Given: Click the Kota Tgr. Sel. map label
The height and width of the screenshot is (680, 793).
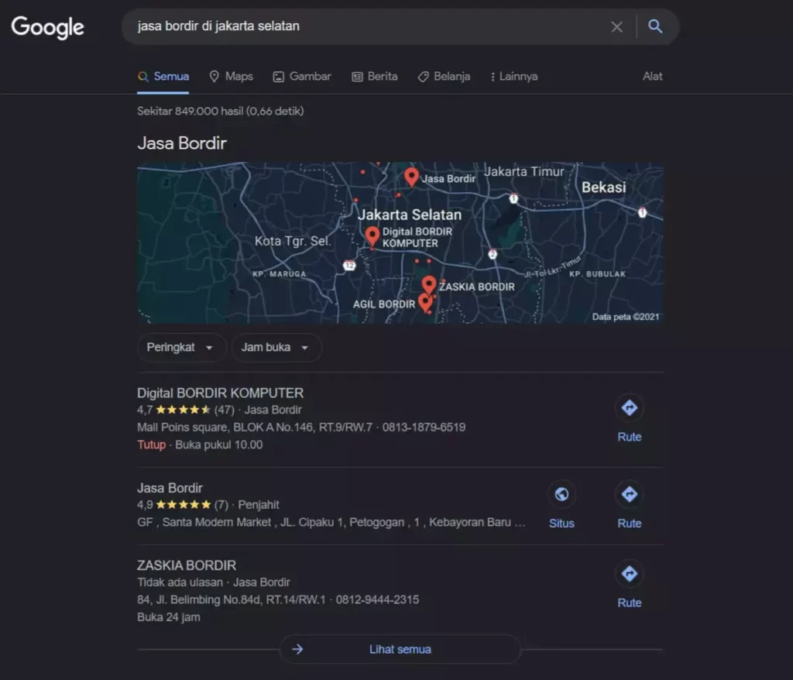Looking at the screenshot, I should [293, 242].
